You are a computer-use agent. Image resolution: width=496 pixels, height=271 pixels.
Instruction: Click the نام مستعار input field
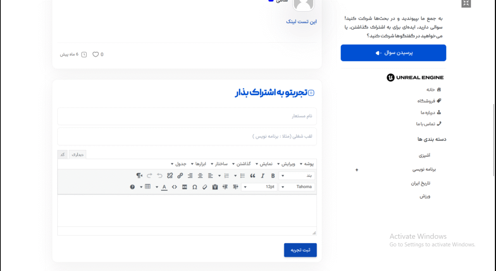pos(187,116)
